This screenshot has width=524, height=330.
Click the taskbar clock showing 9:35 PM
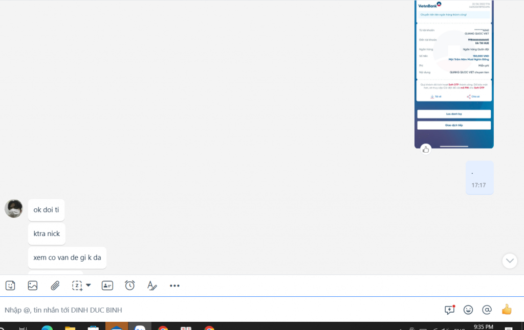coord(483,326)
